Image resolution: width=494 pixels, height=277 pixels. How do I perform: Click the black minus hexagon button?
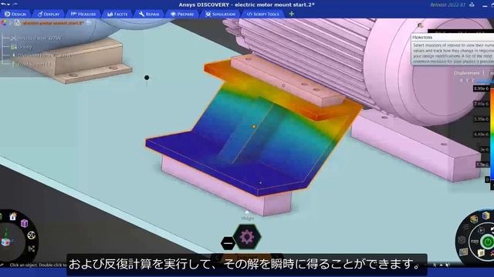pos(228,243)
